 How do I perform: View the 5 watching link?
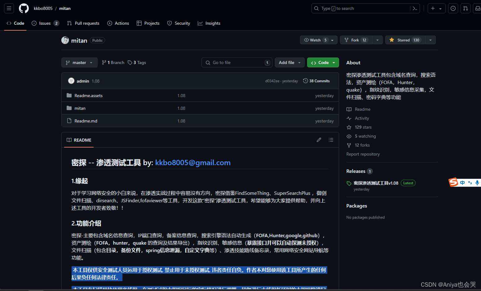pos(361,136)
